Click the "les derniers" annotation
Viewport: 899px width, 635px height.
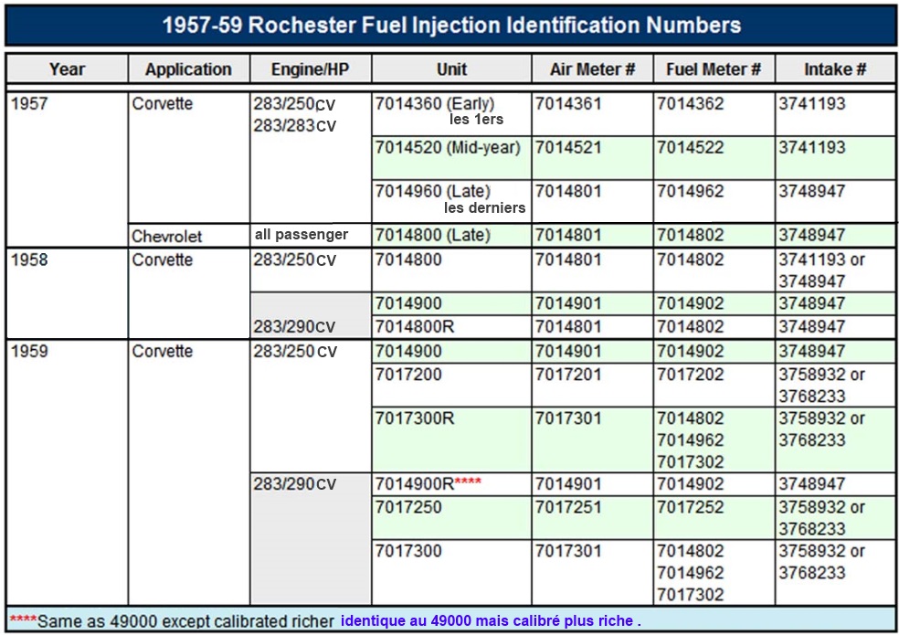pos(484,207)
